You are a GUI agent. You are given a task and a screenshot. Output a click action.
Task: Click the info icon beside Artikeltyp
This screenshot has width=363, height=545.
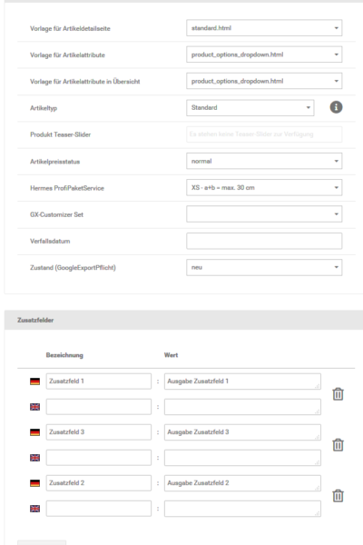point(336,107)
